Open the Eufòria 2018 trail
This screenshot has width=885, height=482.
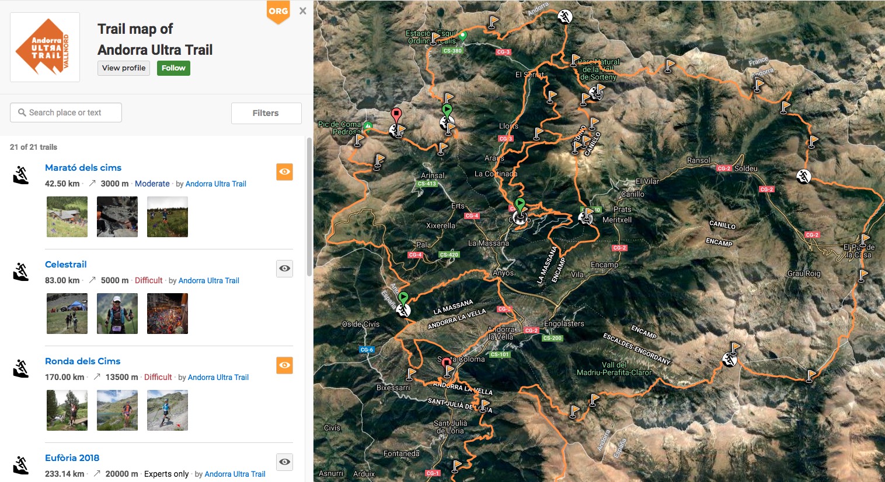pos(72,458)
